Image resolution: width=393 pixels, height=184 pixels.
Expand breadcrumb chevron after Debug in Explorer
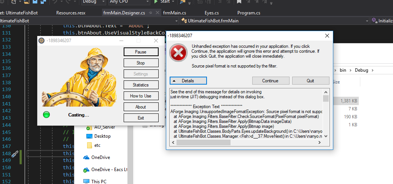click(x=372, y=71)
